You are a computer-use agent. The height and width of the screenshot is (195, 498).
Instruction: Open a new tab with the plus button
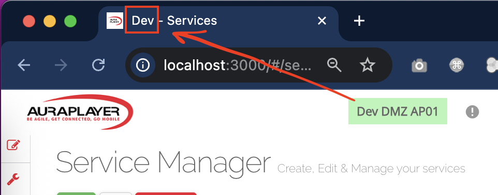tap(359, 21)
